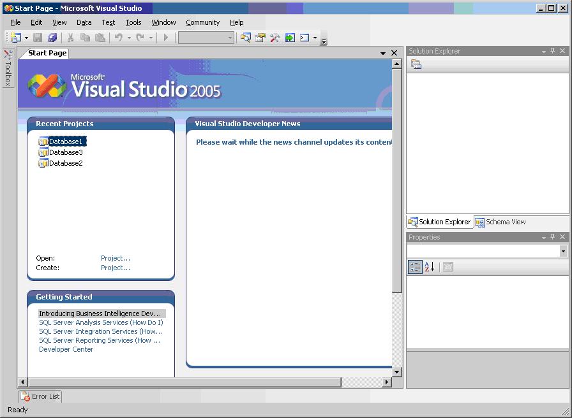Expand the collapsed Toolbox side tab
The height and width of the screenshot is (418, 572).
8,68
